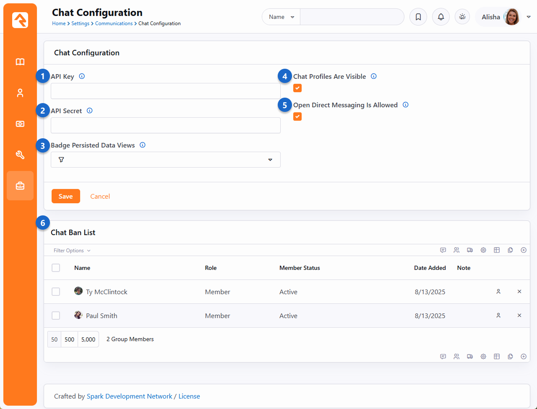
Task: Open the wrench icon in the sidebar
Action: point(20,155)
